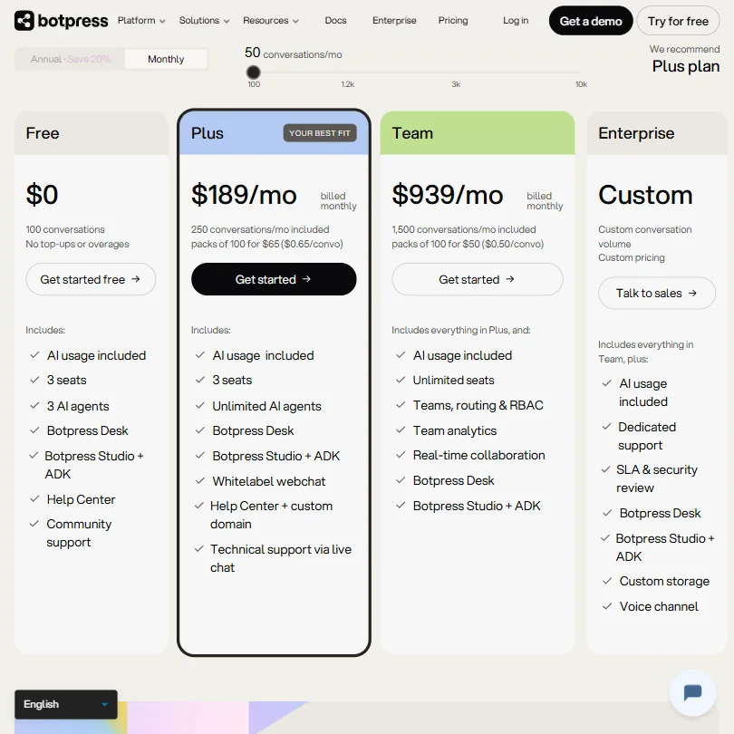Click the YOUR BEST FIT badge
Screen dimensions: 734x734
pos(320,133)
